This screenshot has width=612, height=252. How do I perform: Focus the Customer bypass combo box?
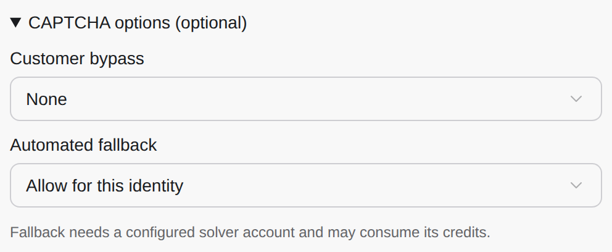(x=306, y=99)
